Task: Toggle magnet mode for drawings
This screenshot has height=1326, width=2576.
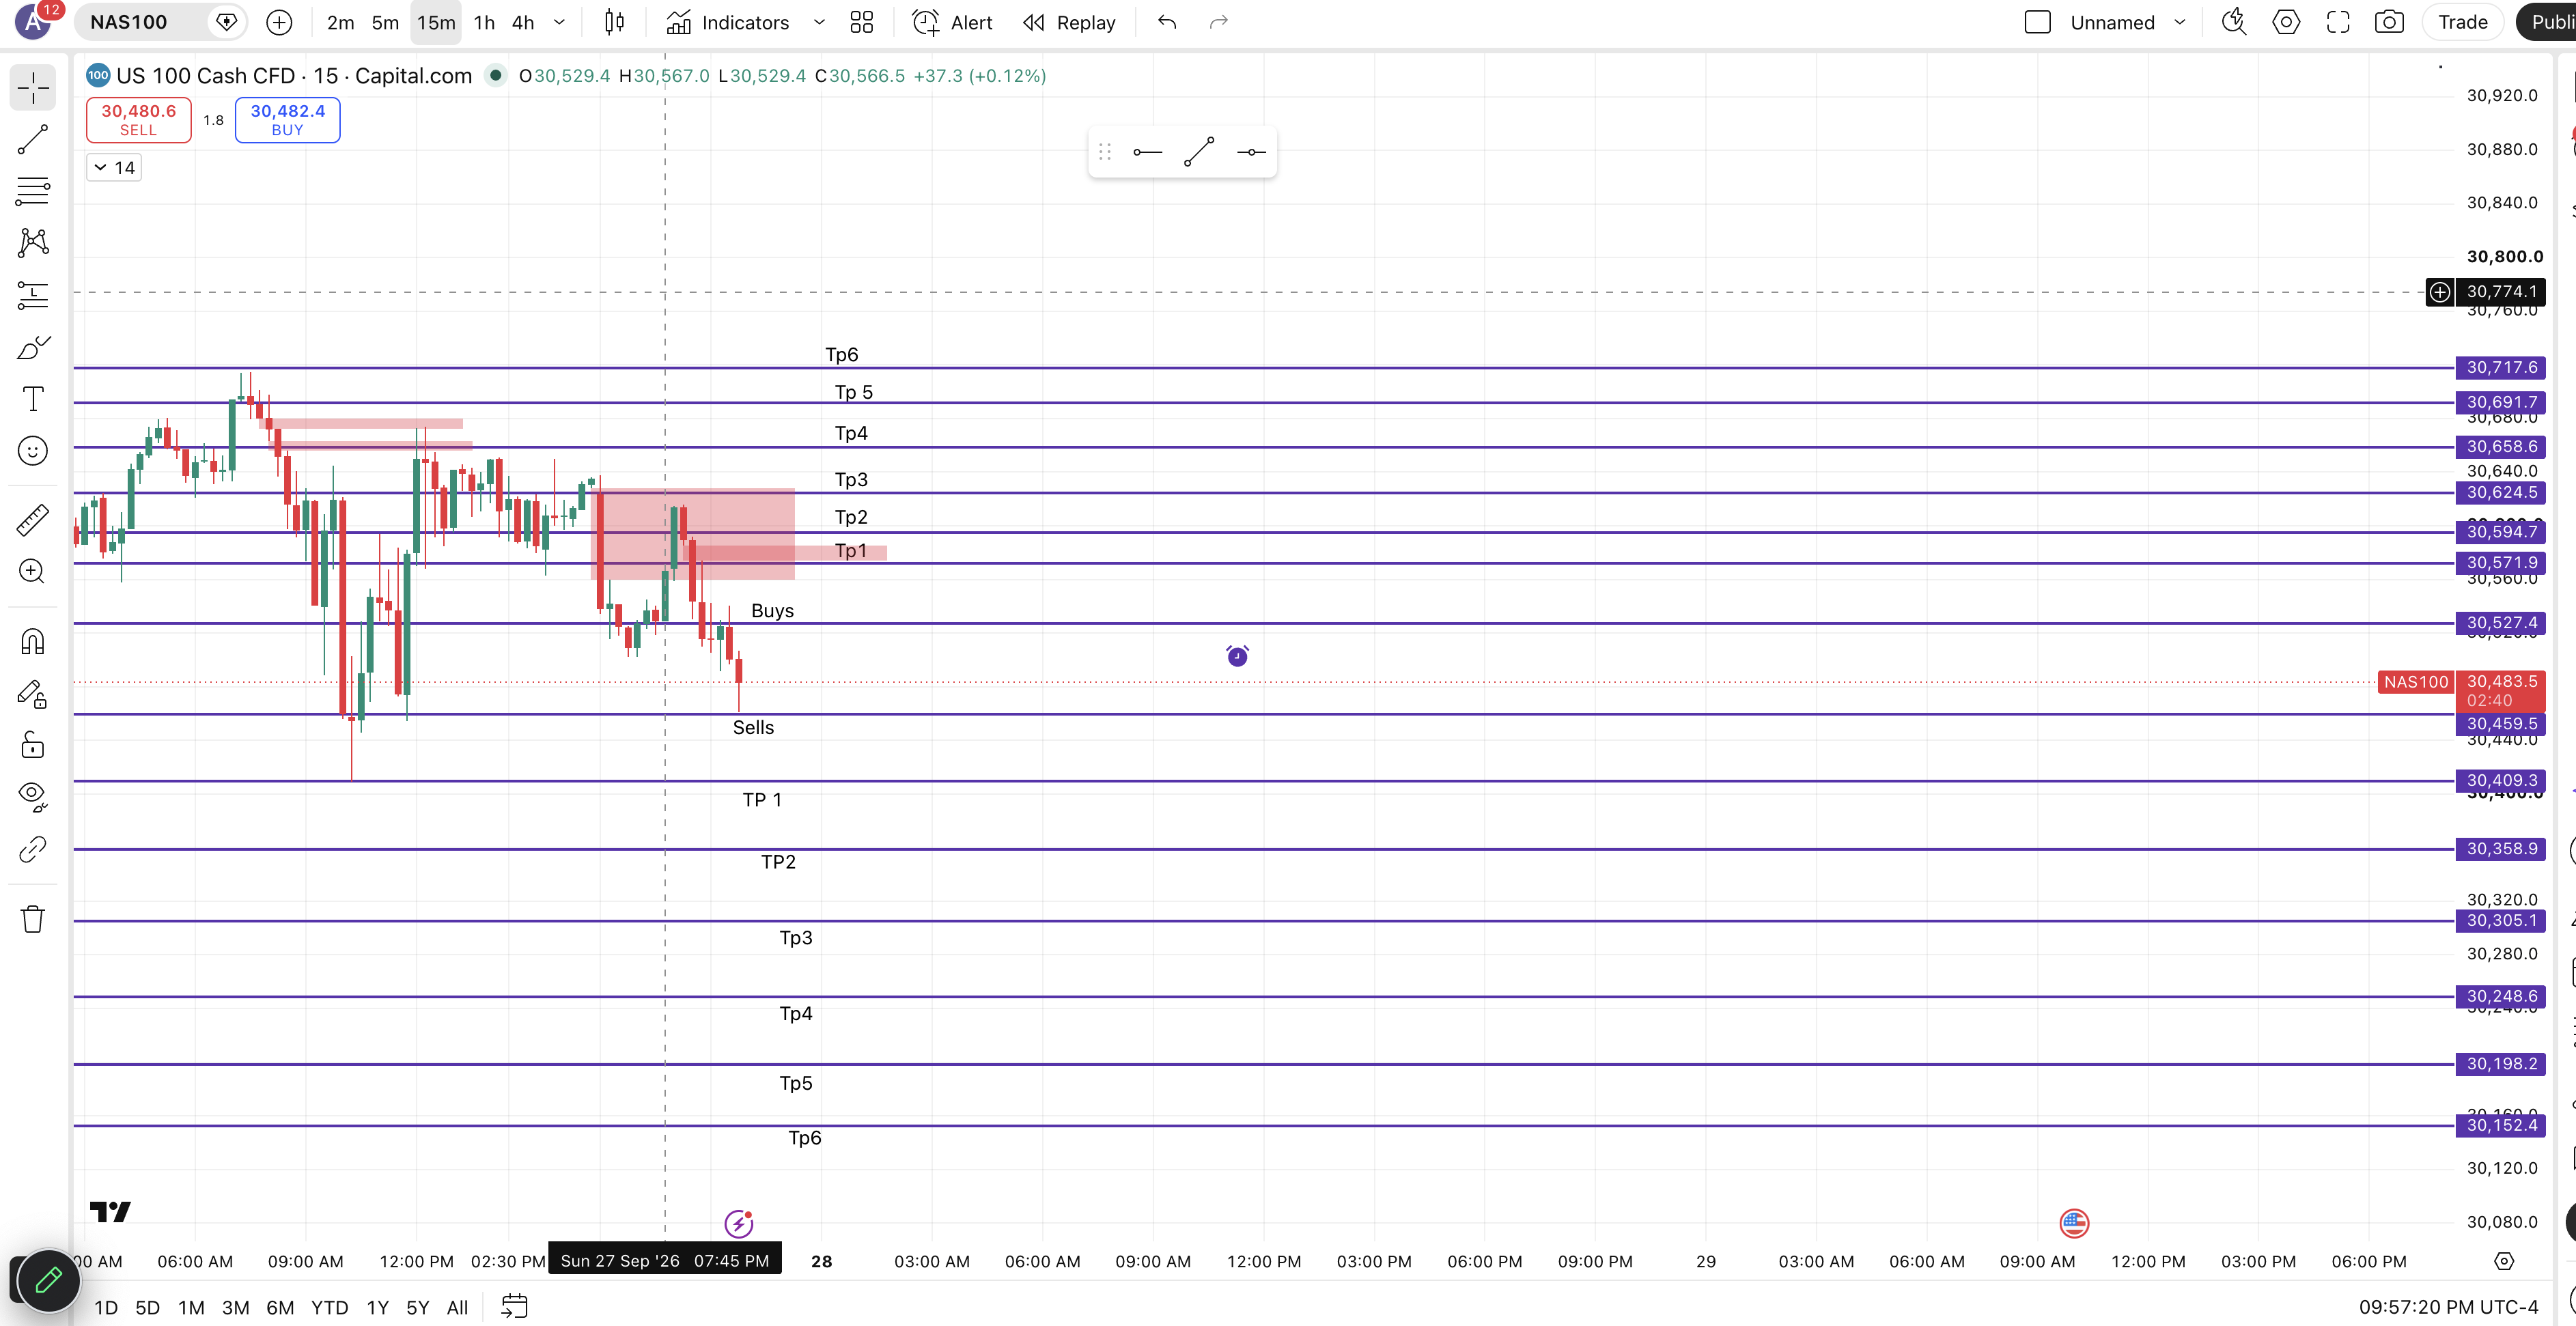Action: [33, 641]
